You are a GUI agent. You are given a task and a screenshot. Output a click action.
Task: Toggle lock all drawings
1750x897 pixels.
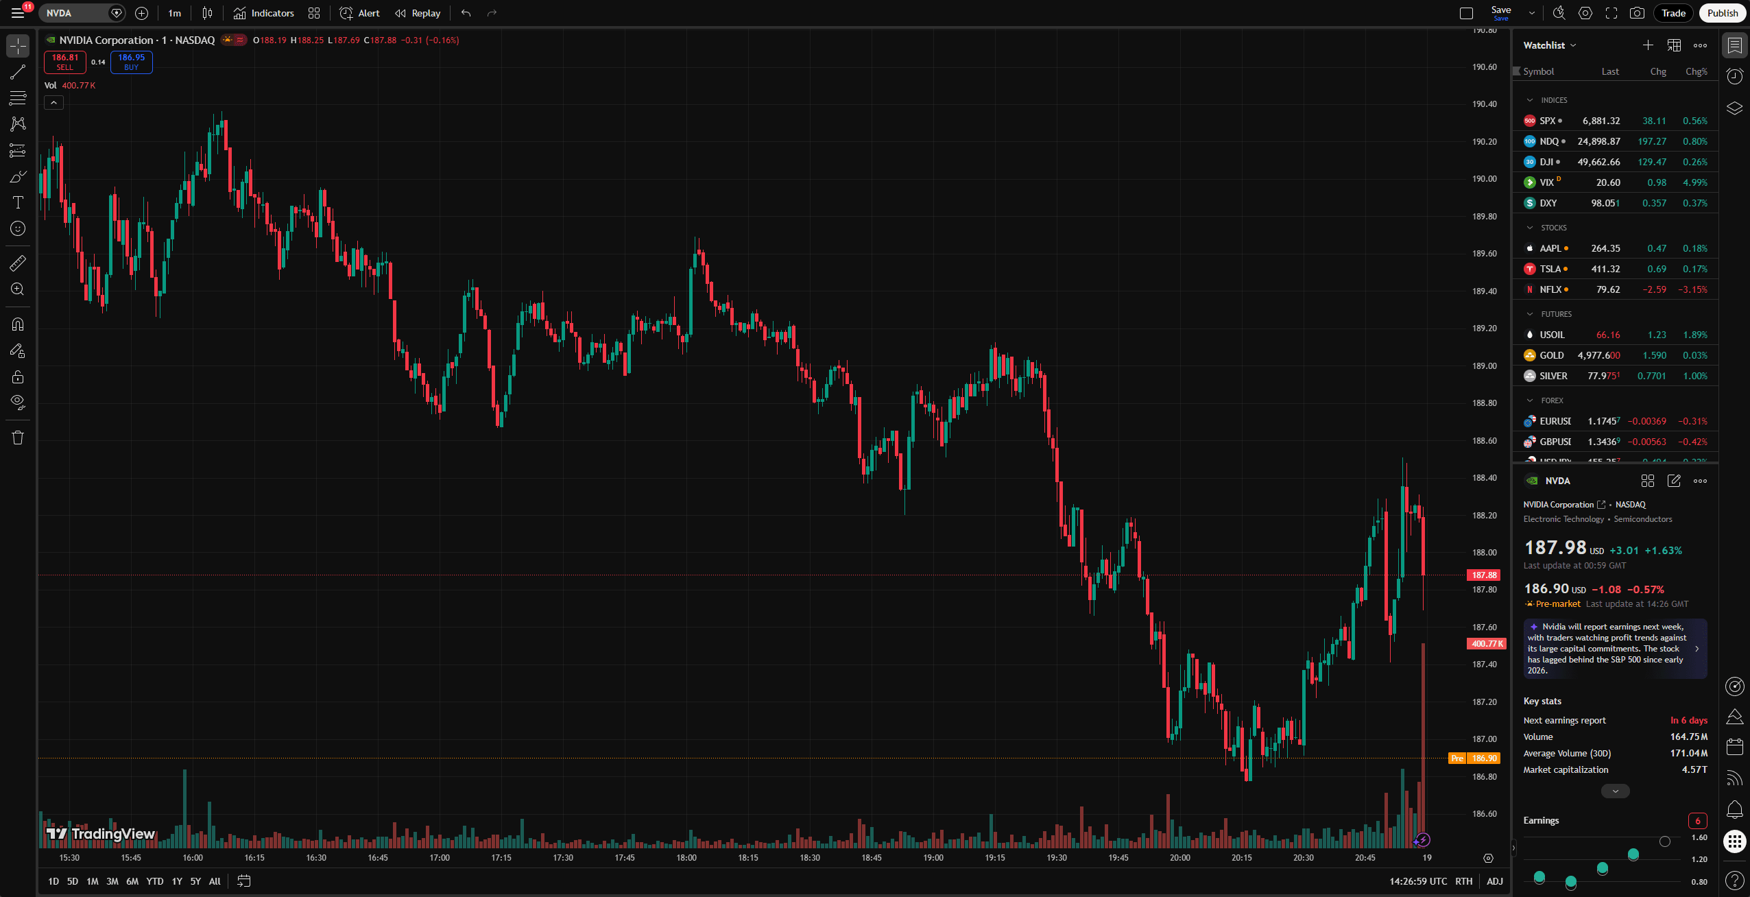pyautogui.click(x=17, y=376)
